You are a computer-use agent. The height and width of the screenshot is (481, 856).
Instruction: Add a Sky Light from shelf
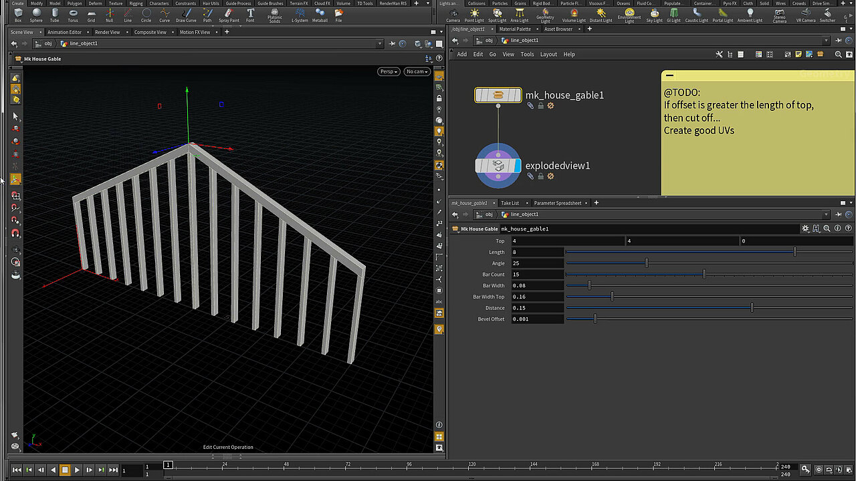(654, 15)
